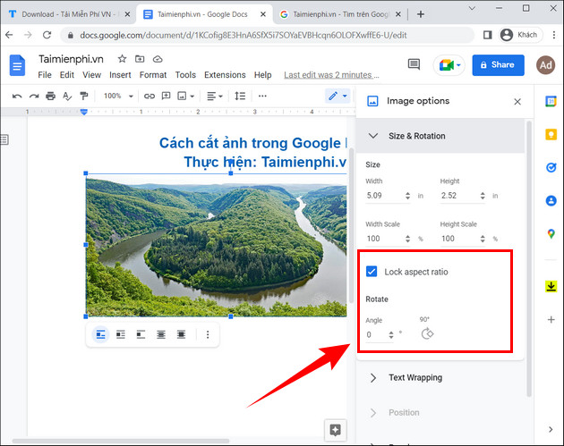This screenshot has width=564, height=446.
Task: Adjust the Width stepper arrows
Action: coord(407,196)
